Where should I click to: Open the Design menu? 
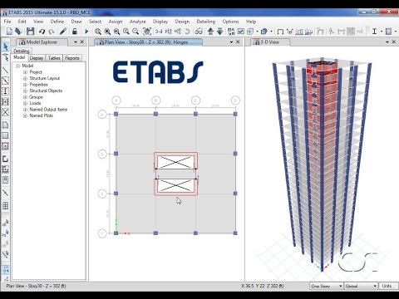(x=182, y=22)
